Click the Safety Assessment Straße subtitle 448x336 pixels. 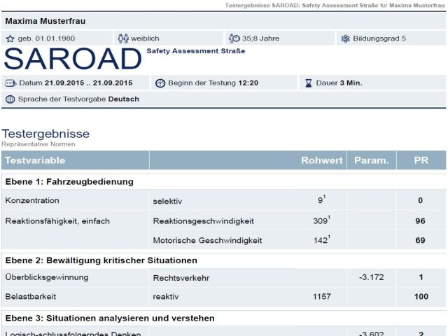(196, 51)
